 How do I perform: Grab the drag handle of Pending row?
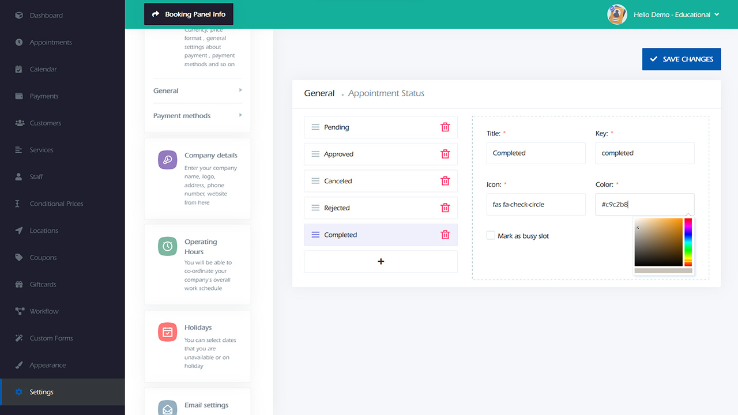[x=315, y=127]
